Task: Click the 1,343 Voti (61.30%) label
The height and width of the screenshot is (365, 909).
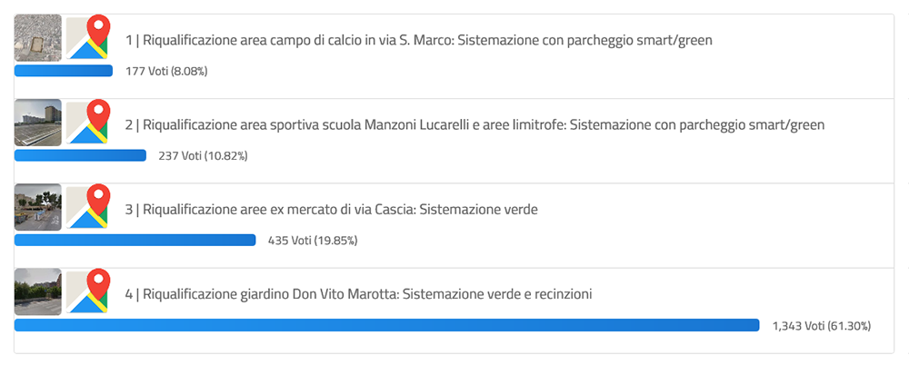Action: pos(822,326)
